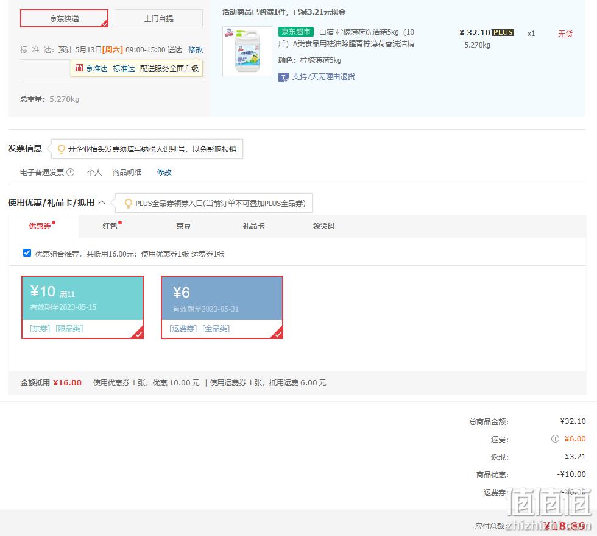
Task: Click 颜色：柠檬薄荷5kg text
Action: tap(310, 60)
